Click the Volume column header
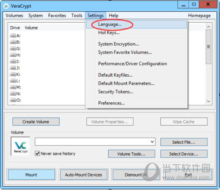220x190 pixels. point(31,28)
